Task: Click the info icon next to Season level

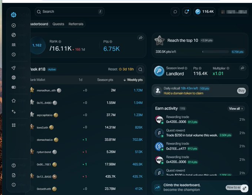Action: (x=186, y=68)
